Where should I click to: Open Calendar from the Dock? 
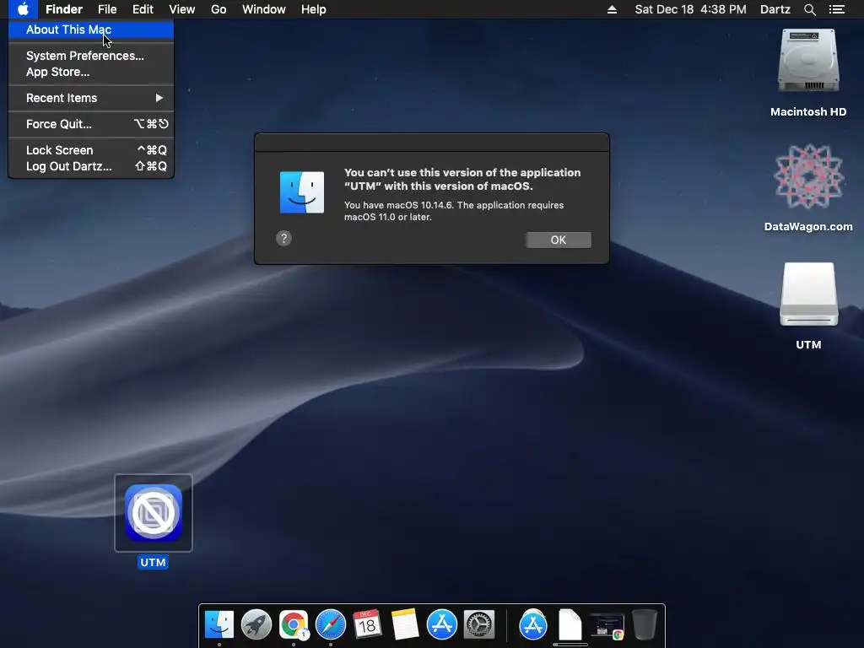coord(368,625)
